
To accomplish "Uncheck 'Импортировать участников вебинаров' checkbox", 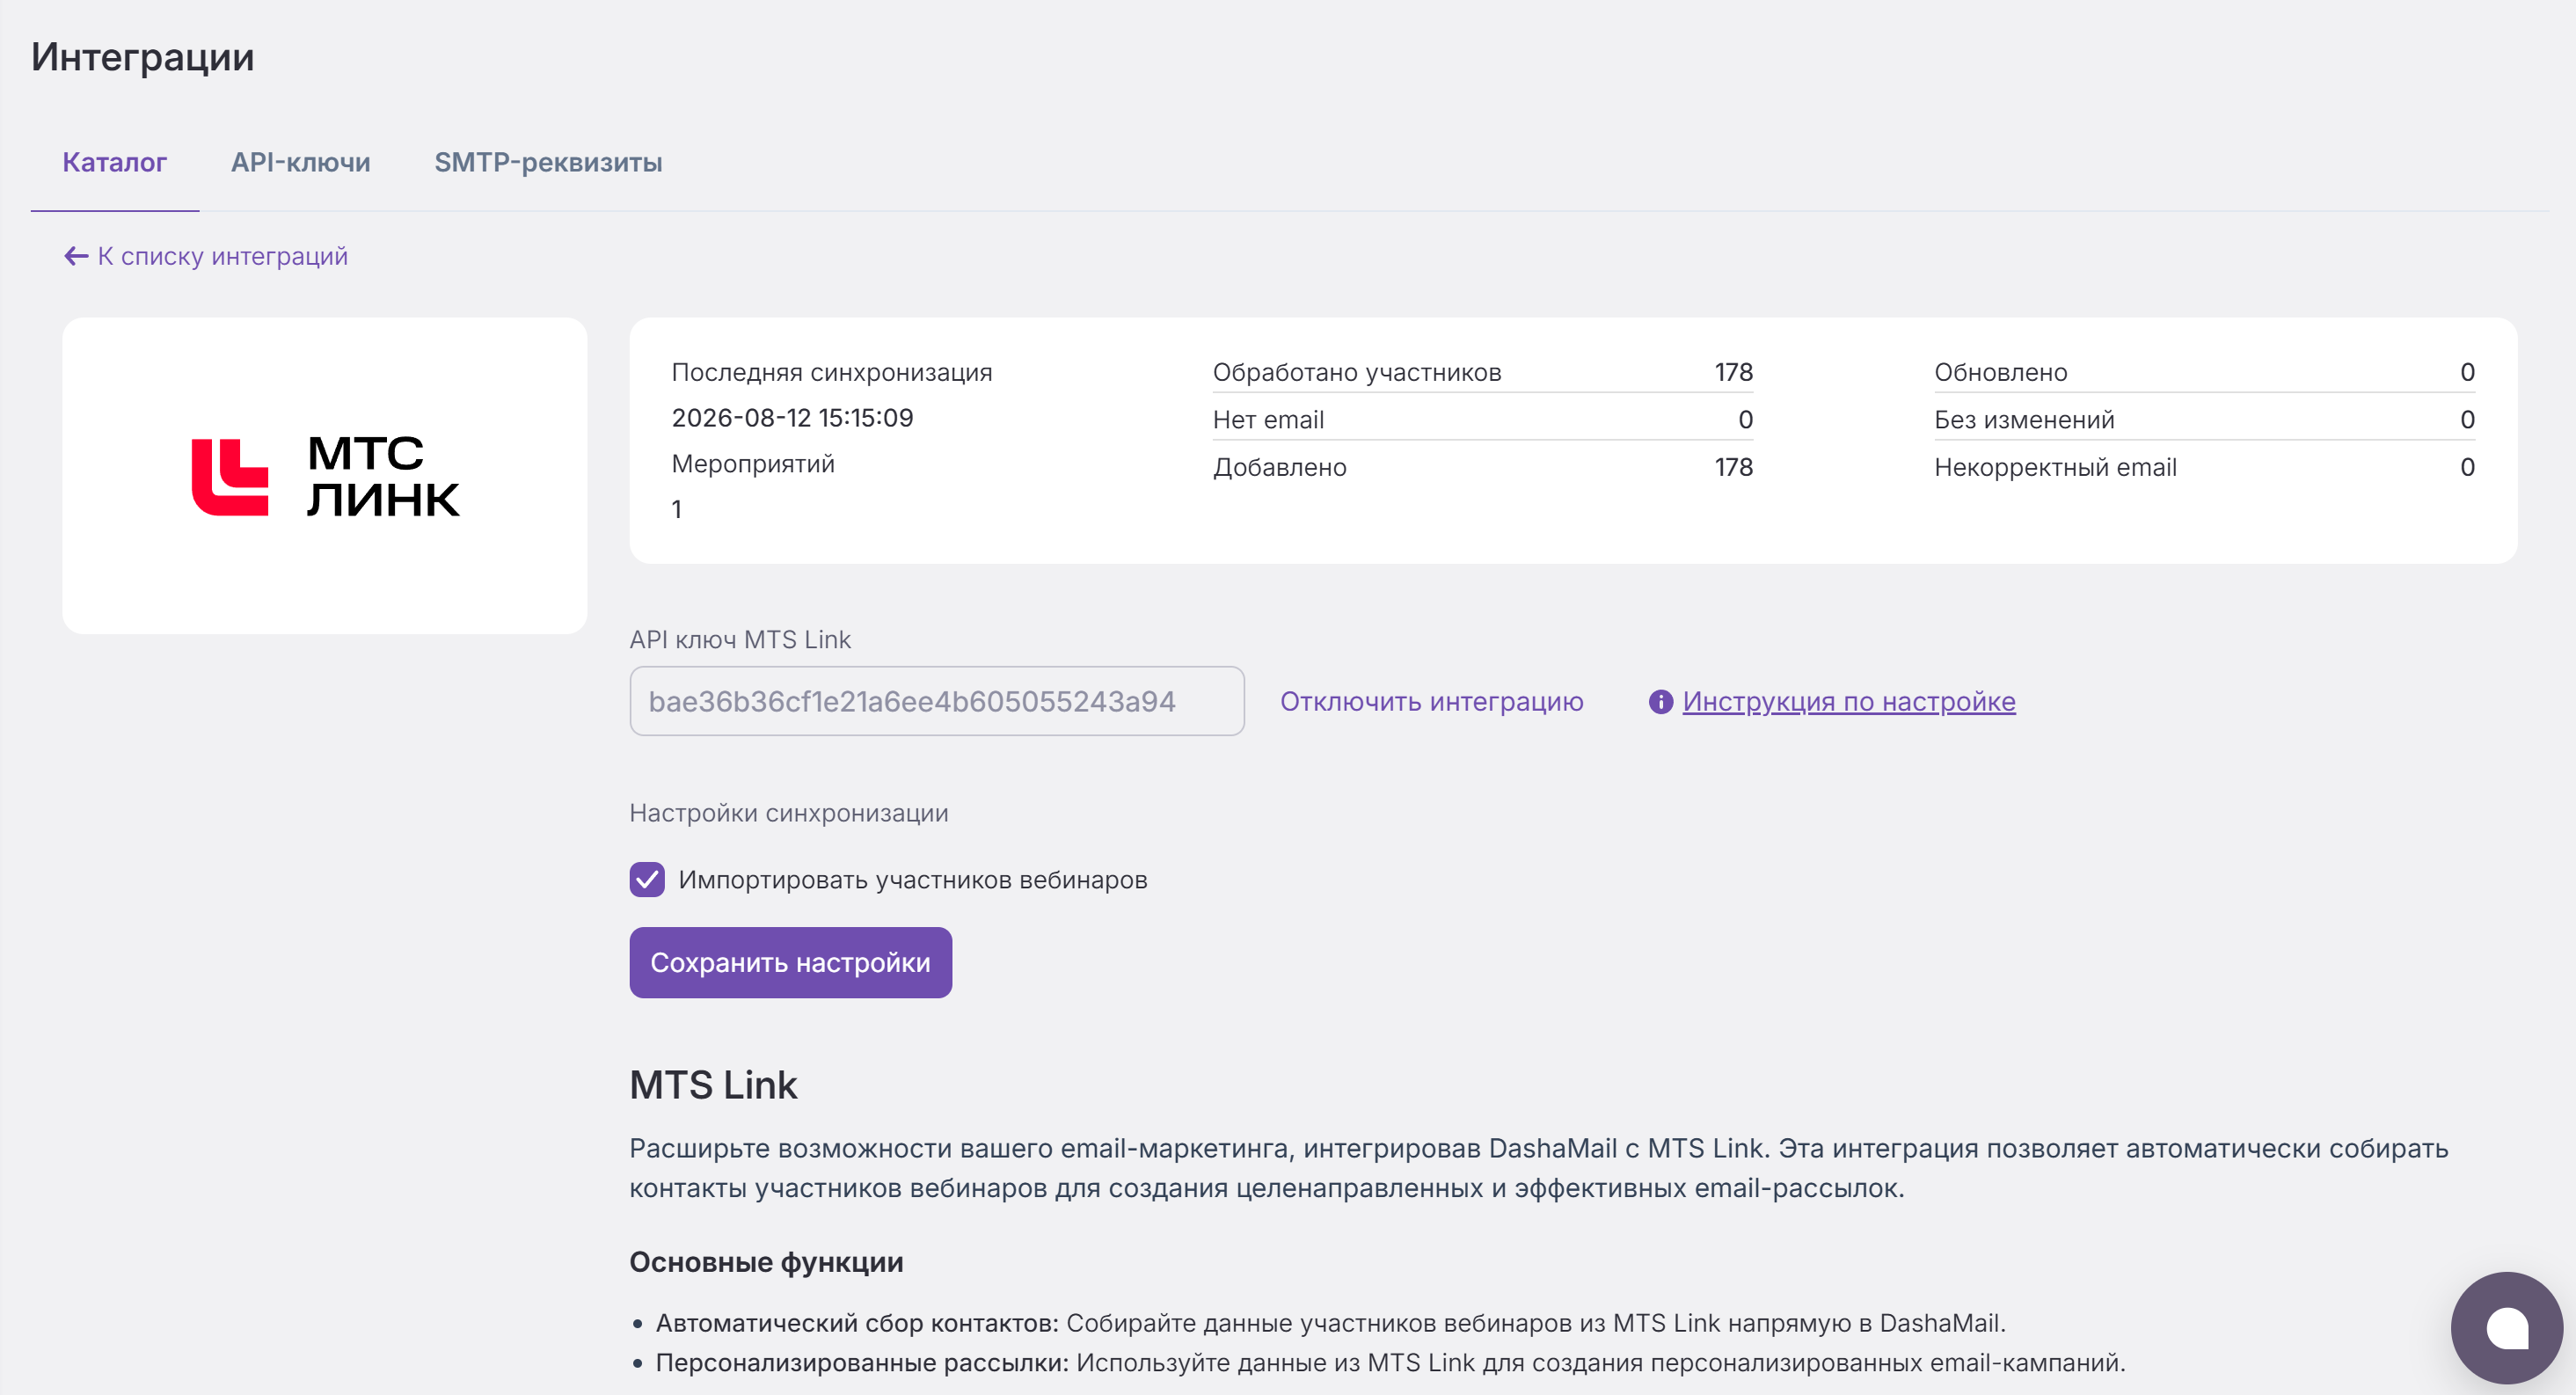I will pyautogui.click(x=647, y=880).
